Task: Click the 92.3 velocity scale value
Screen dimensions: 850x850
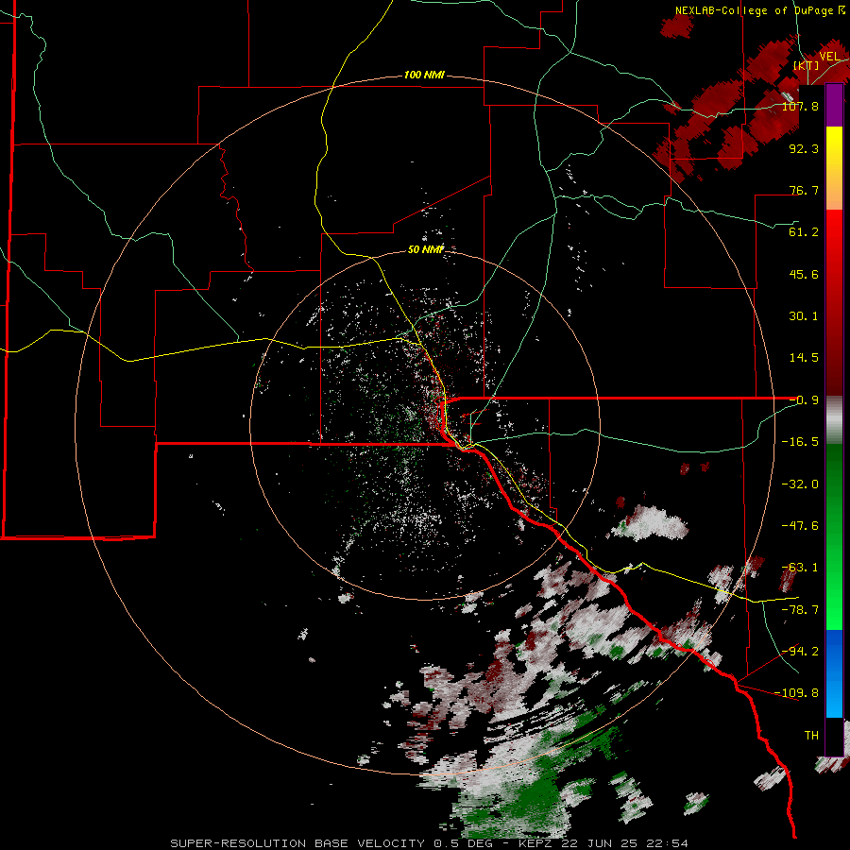Action: coord(804,148)
